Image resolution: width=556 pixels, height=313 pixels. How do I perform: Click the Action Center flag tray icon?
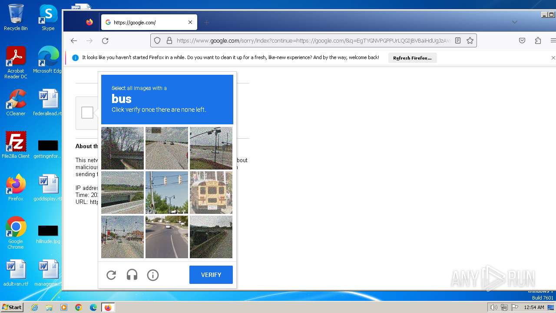[x=515, y=307]
